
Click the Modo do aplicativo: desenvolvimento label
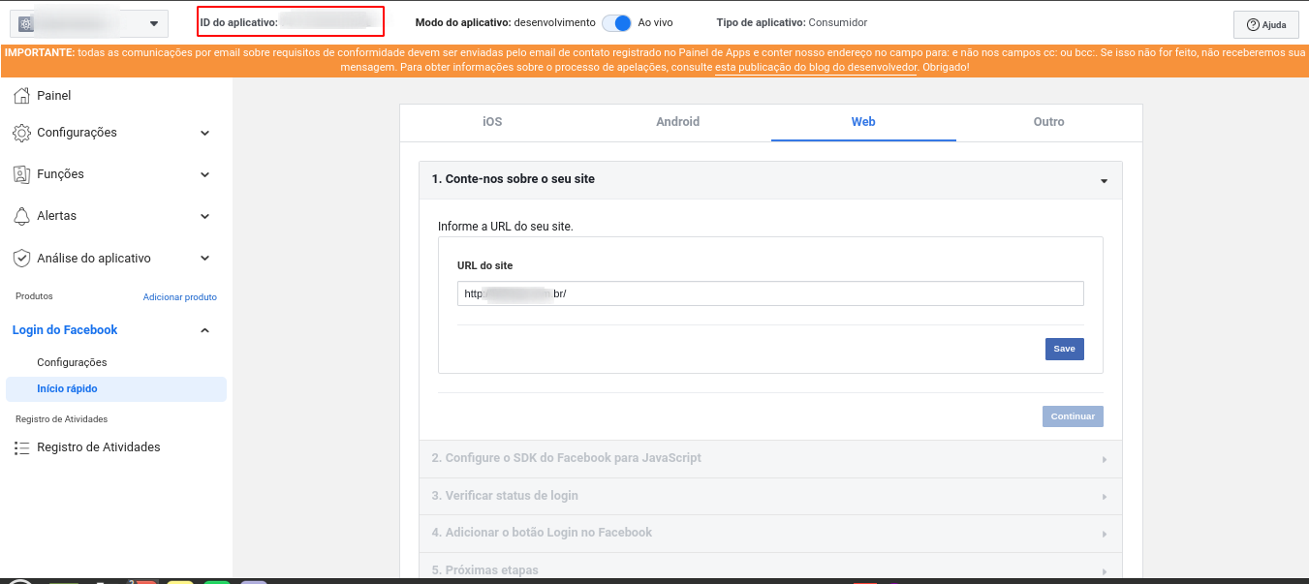tap(505, 22)
